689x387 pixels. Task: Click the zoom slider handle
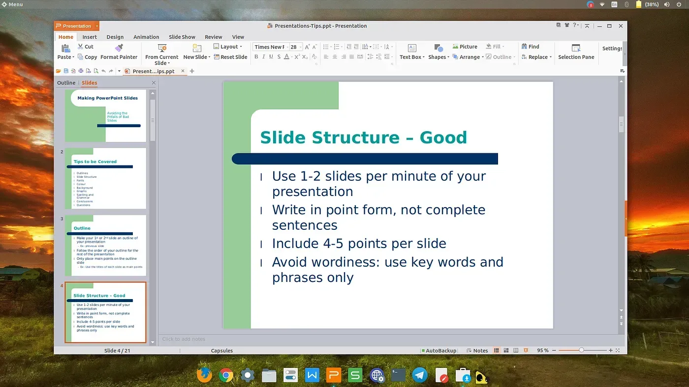[581, 350]
